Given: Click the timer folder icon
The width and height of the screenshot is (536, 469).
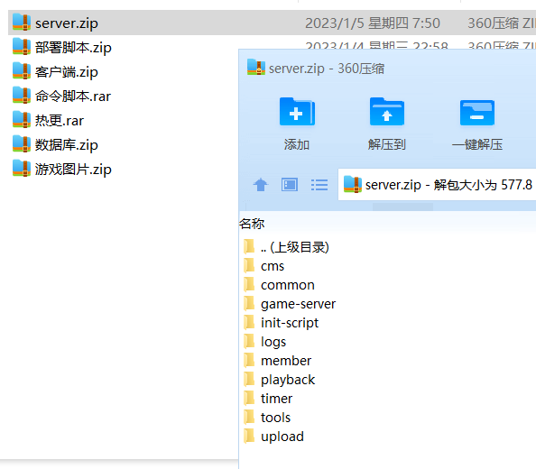Looking at the screenshot, I should click(x=249, y=398).
